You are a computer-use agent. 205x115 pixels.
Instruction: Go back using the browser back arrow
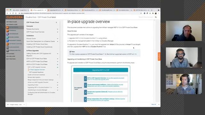7,13
